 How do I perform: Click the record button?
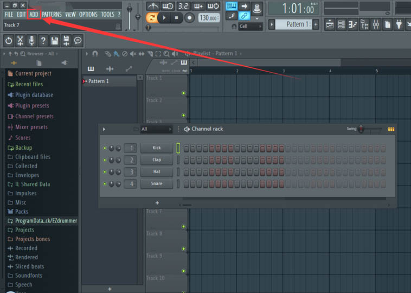pyautogui.click(x=189, y=18)
